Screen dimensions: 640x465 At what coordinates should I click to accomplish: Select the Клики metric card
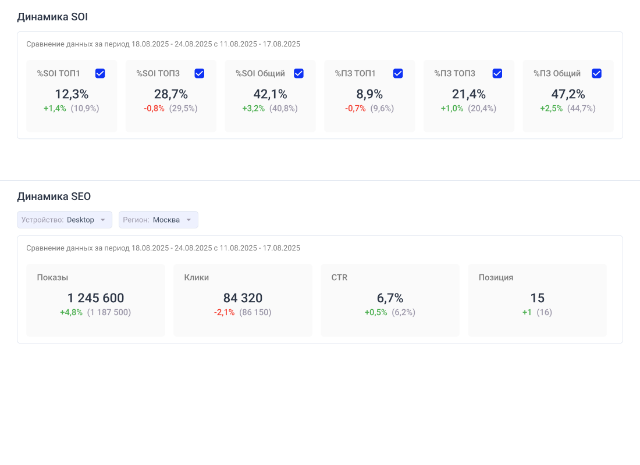243,300
